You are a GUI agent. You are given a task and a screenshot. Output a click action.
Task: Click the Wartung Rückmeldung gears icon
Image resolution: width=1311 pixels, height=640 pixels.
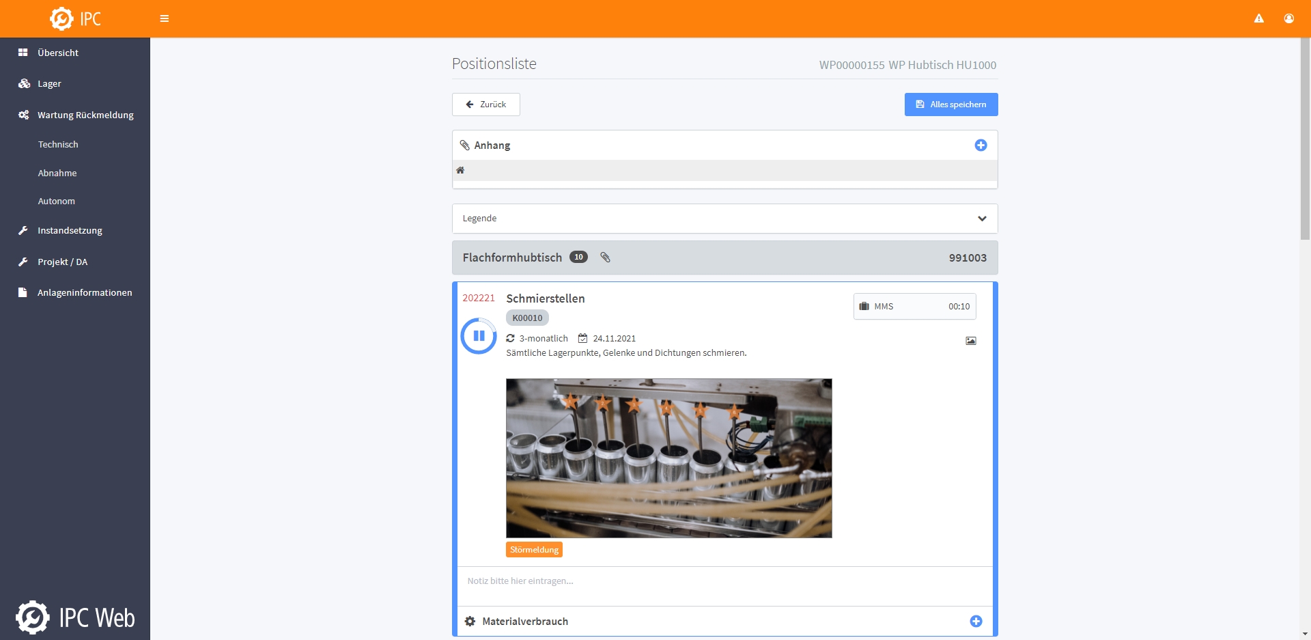tap(24, 115)
